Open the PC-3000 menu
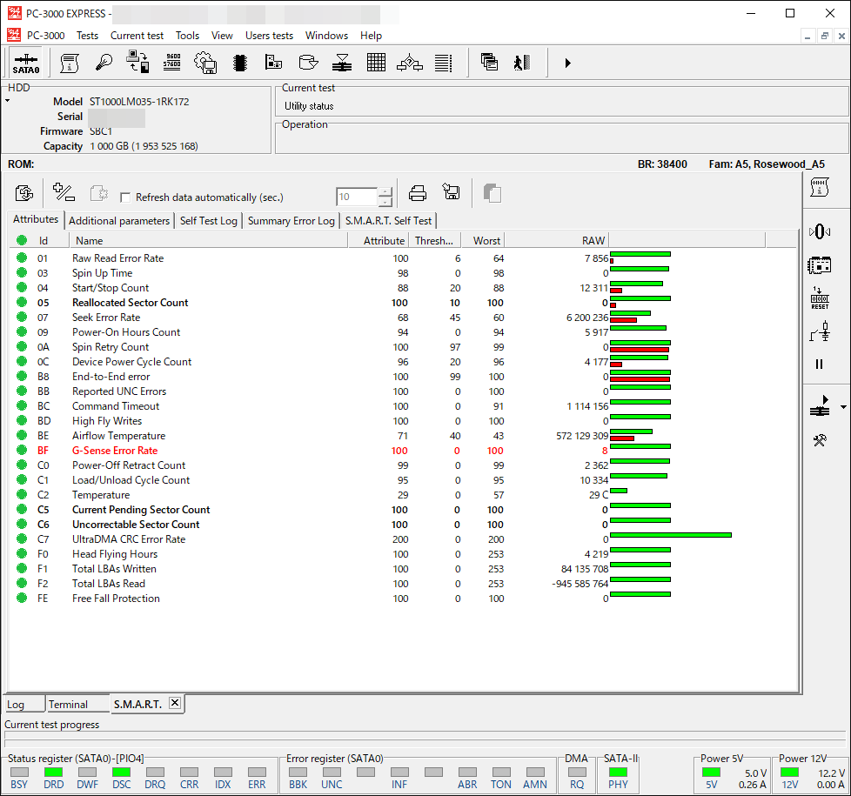Viewport: 851px width, 796px height. click(x=45, y=36)
